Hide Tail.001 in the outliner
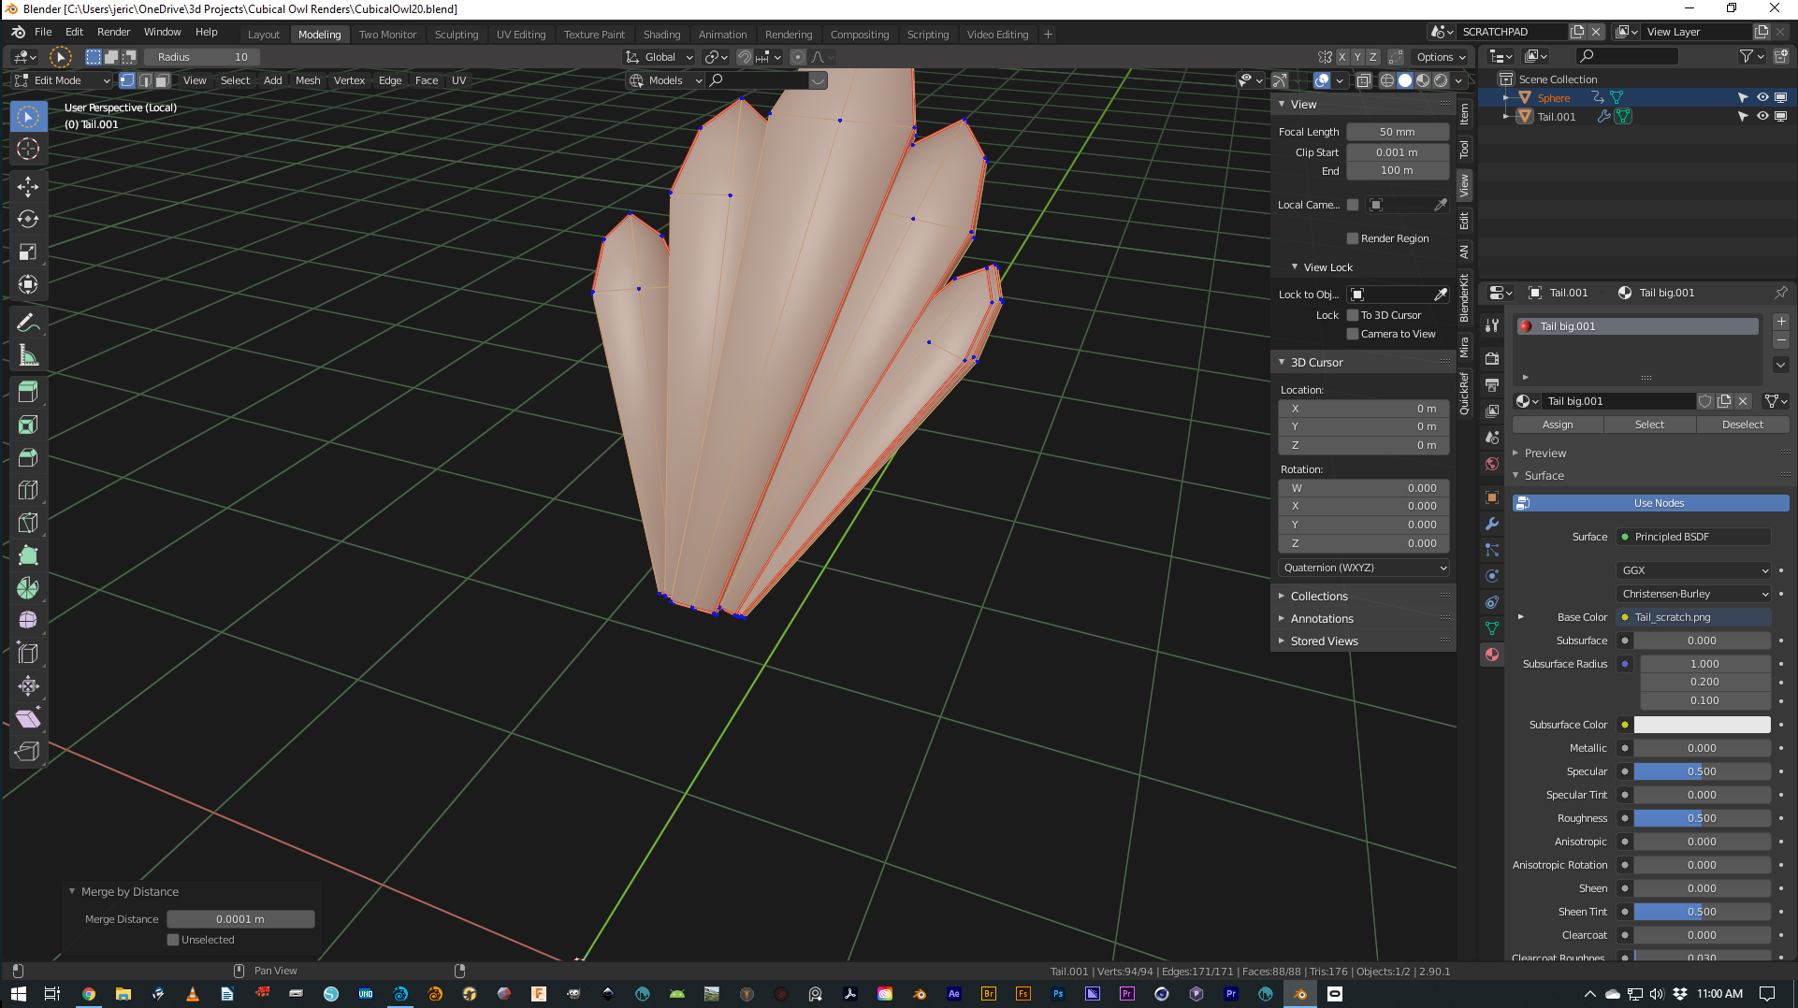This screenshot has width=1798, height=1008. click(1762, 117)
